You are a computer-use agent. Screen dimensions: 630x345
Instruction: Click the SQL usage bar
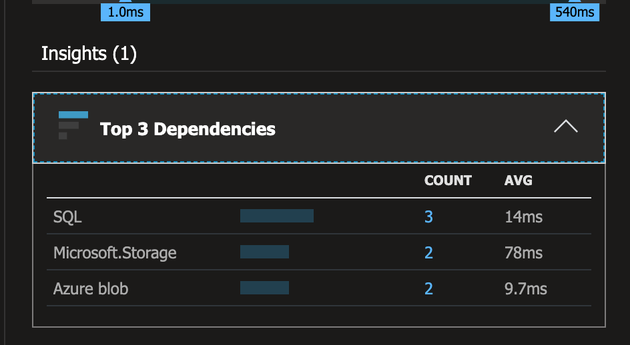coord(277,216)
